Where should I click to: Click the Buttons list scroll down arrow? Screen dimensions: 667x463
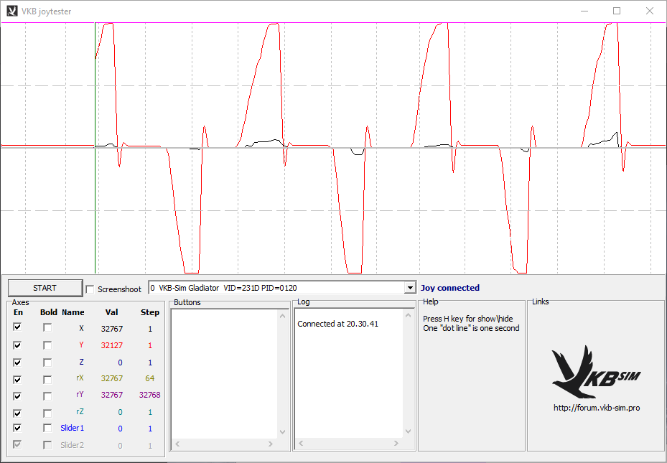tap(282, 432)
